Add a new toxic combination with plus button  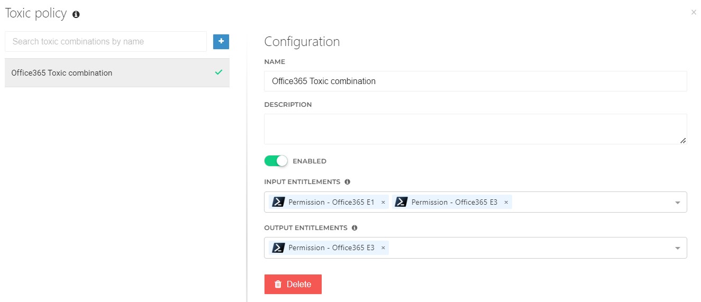coord(221,41)
